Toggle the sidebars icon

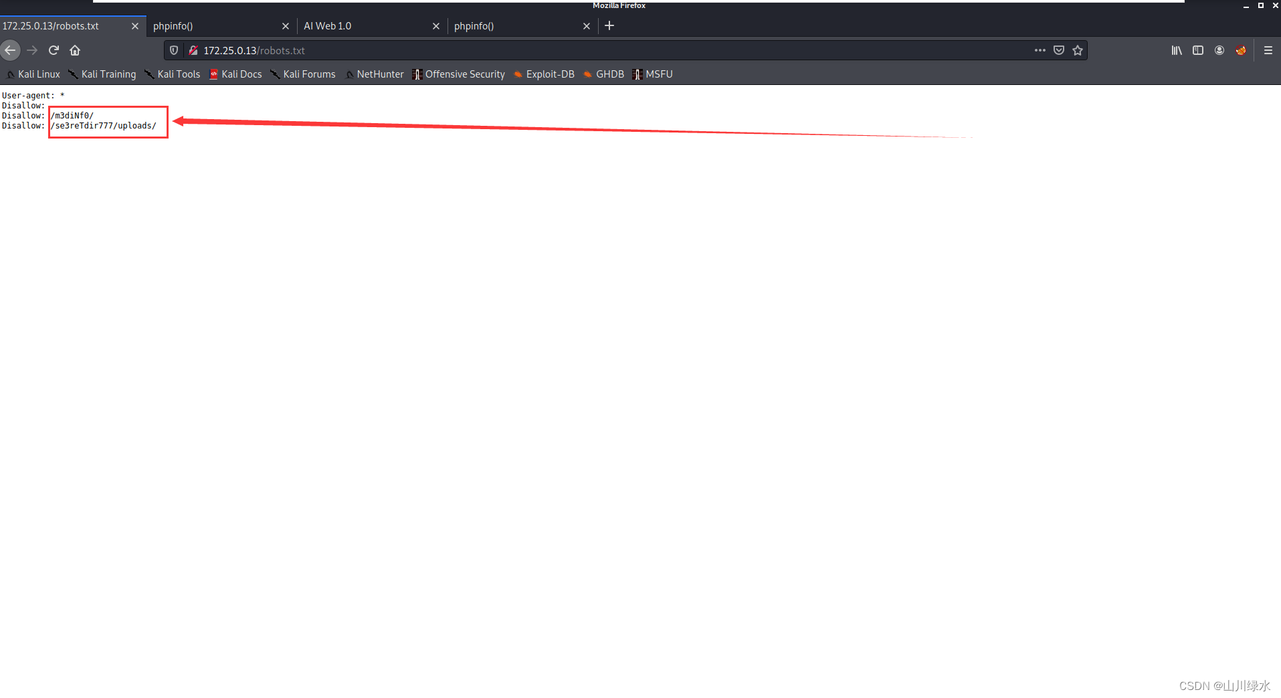coord(1198,50)
